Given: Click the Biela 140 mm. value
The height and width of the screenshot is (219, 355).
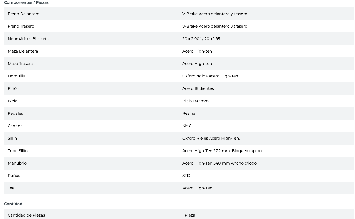Looking at the screenshot, I should pos(196,101).
